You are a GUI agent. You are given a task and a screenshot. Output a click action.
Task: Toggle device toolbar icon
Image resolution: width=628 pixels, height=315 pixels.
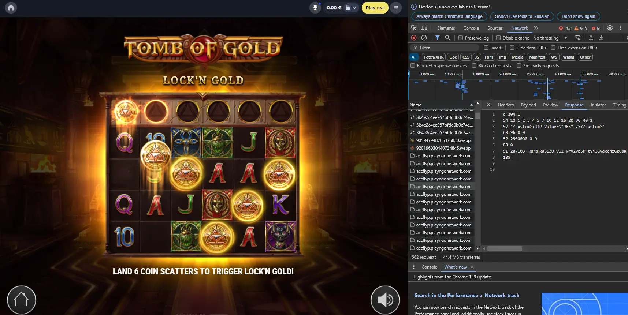point(424,28)
